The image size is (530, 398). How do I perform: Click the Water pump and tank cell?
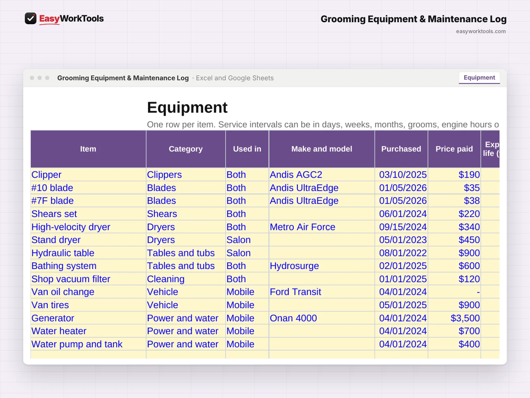click(88, 344)
